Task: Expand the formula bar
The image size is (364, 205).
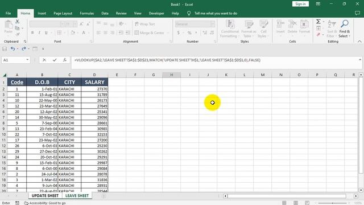Action: click(360, 60)
